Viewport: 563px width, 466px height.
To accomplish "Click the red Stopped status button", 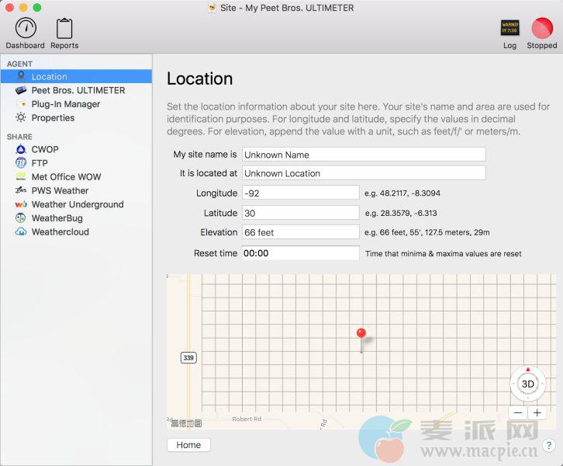I will pos(541,29).
